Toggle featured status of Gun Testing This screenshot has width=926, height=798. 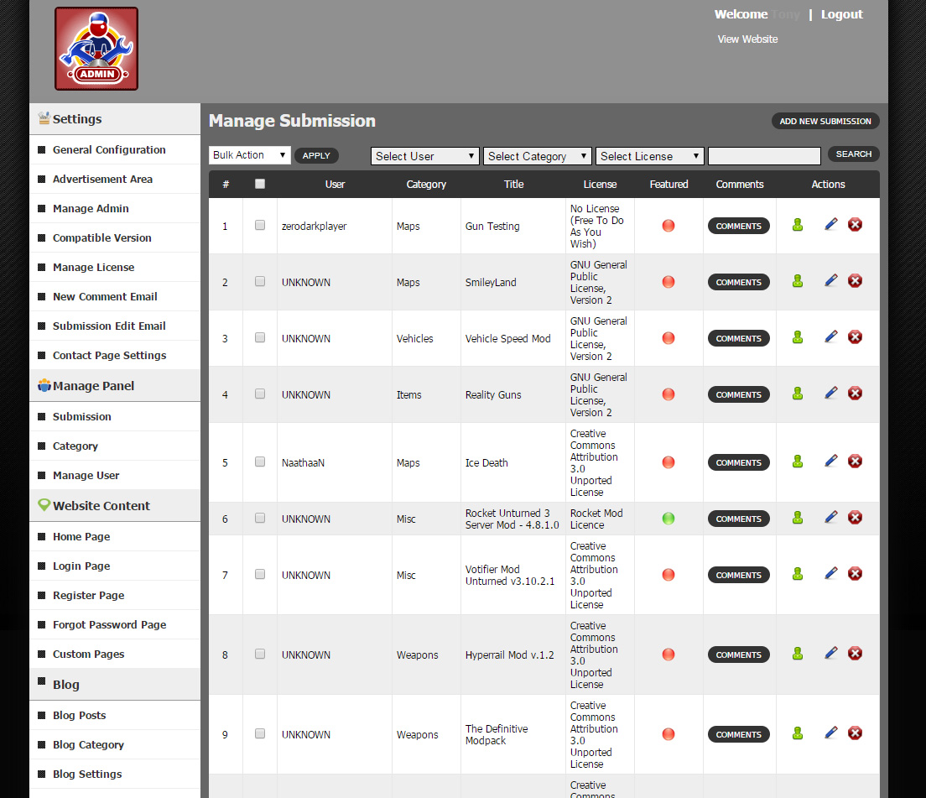pos(668,226)
